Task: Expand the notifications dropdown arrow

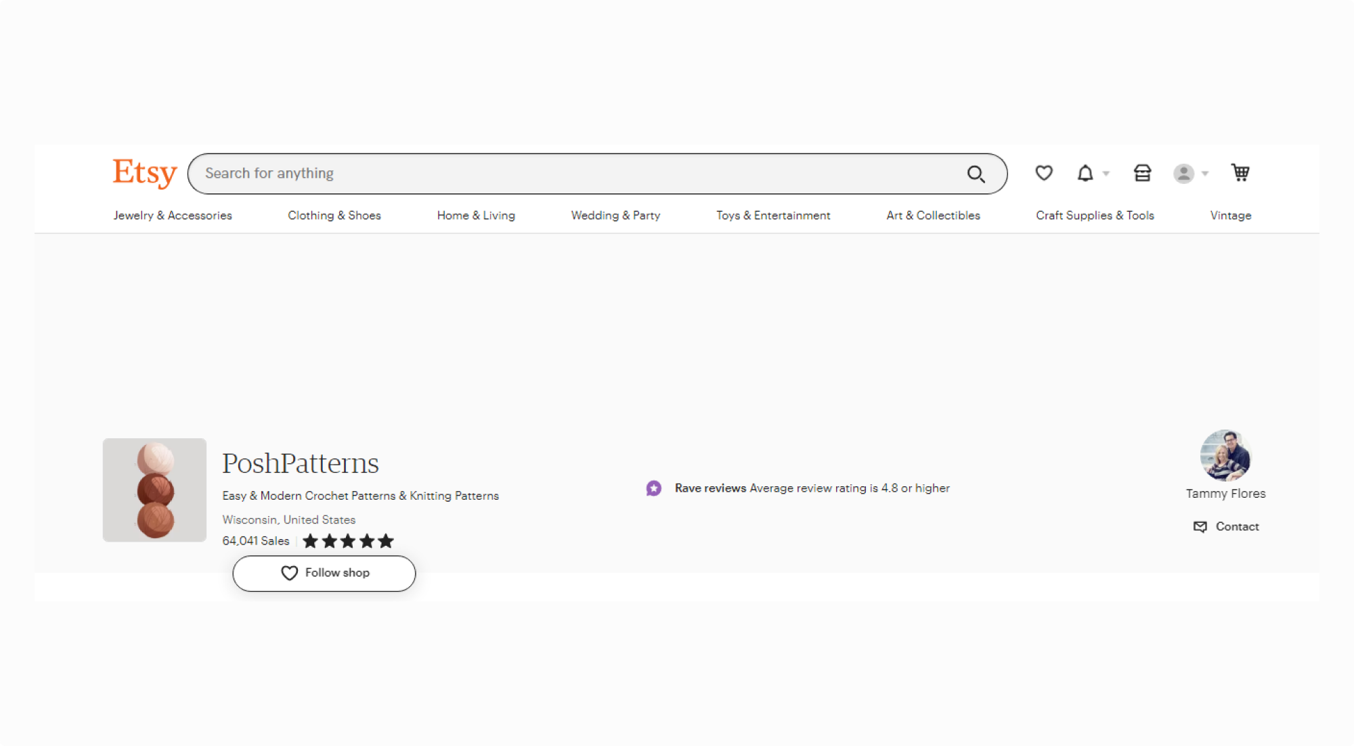Action: [1106, 174]
